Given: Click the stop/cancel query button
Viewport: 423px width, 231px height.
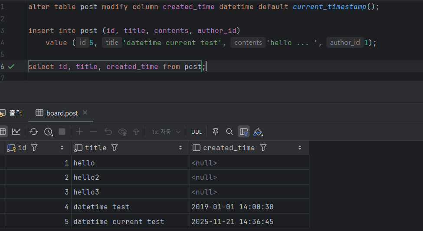Looking at the screenshot, I should pos(62,132).
